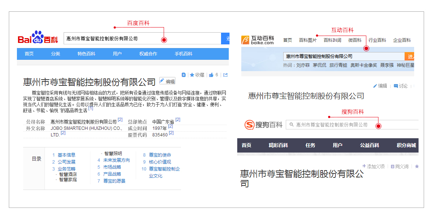Jump to 基本信息 in 目录

point(67,155)
